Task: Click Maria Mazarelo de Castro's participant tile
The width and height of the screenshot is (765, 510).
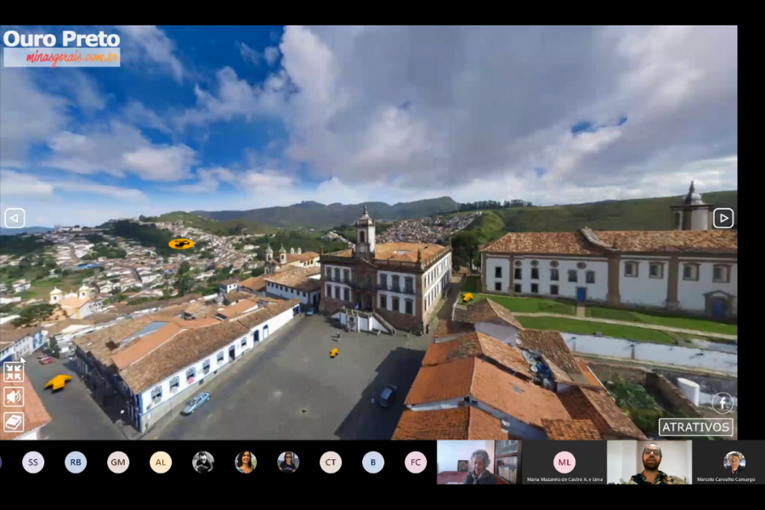Action: (564, 462)
